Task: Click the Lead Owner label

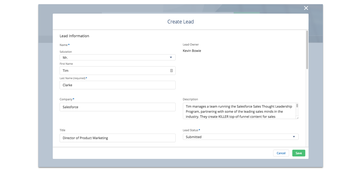Action: coord(191,45)
